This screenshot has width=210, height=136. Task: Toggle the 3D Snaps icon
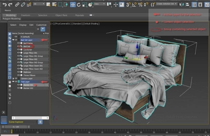(x=128, y=4)
